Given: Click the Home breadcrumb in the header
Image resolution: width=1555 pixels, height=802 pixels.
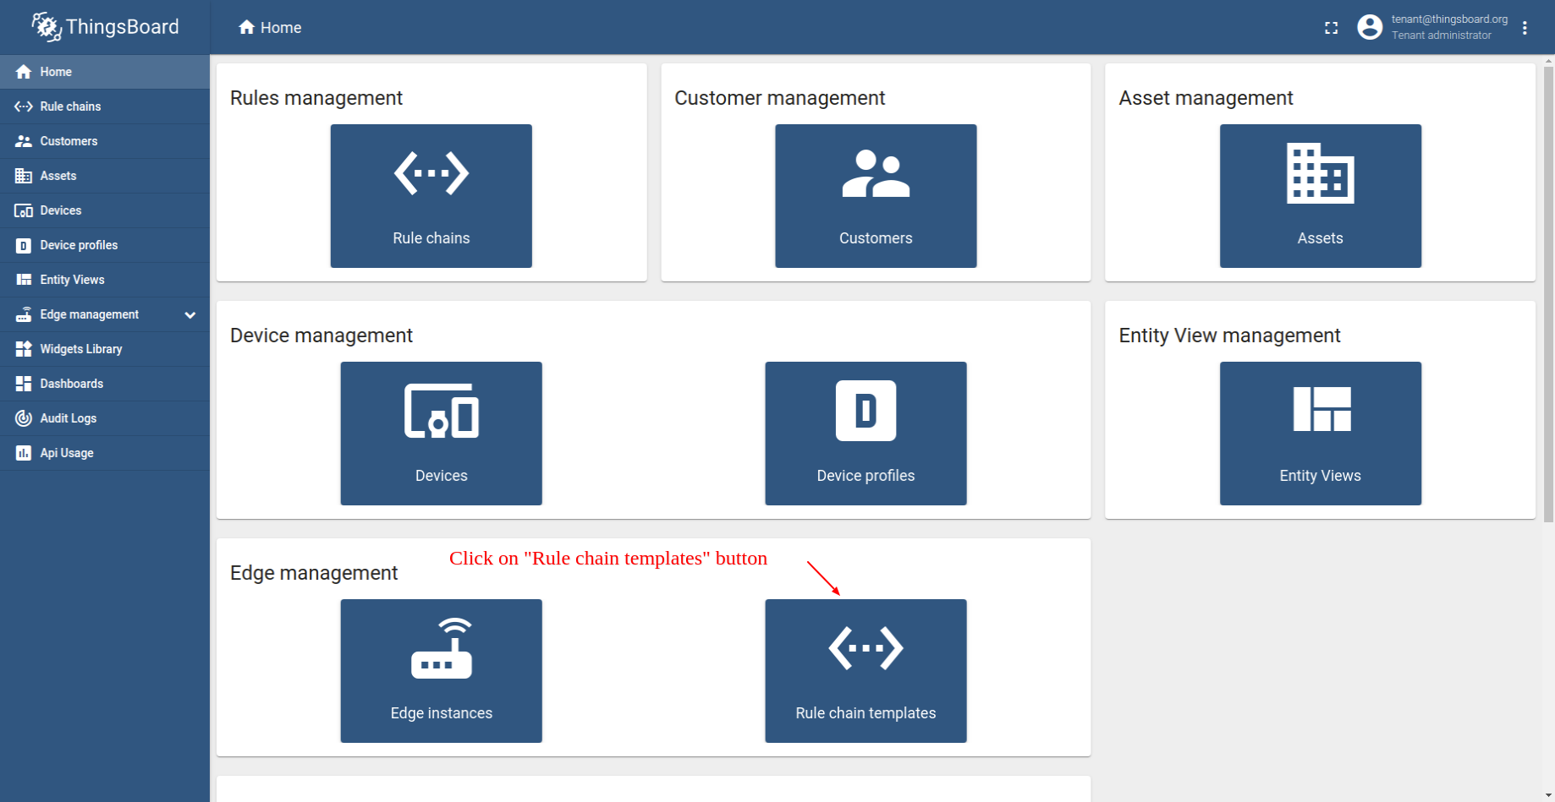Looking at the screenshot, I should (x=271, y=28).
